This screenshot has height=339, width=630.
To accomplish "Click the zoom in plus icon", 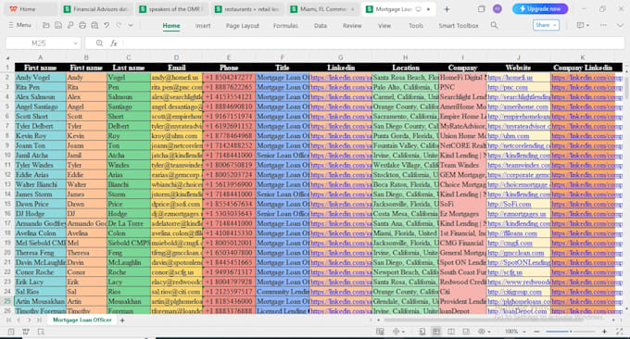I will click(604, 332).
